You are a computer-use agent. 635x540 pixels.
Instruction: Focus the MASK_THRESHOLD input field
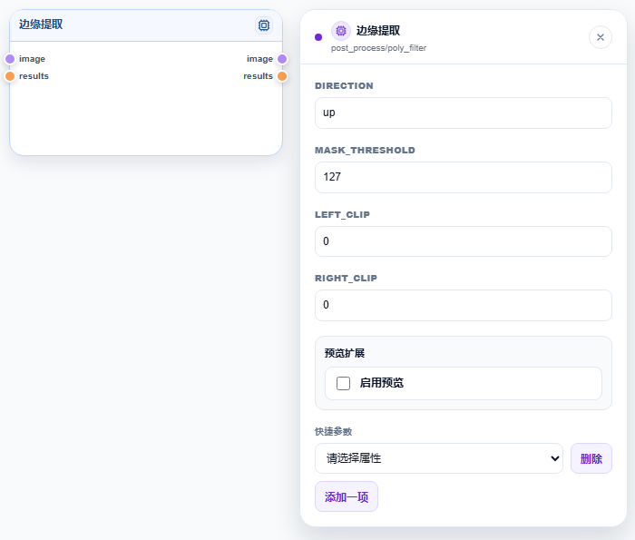(x=464, y=178)
